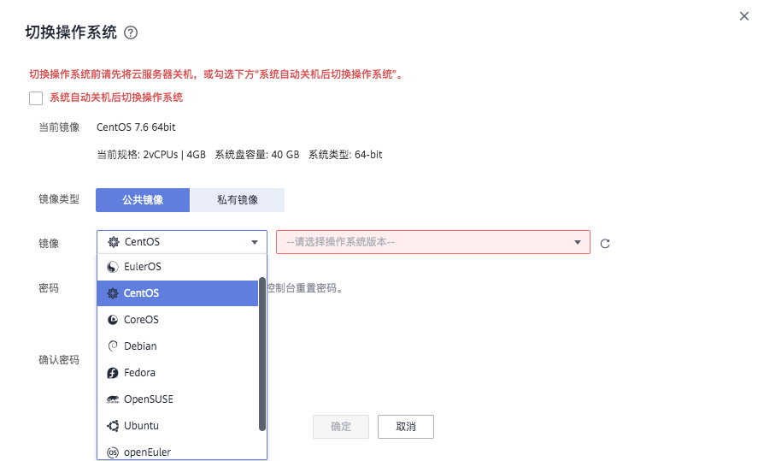Click the Fedora logo icon
The height and width of the screenshot is (461, 758).
coord(113,373)
